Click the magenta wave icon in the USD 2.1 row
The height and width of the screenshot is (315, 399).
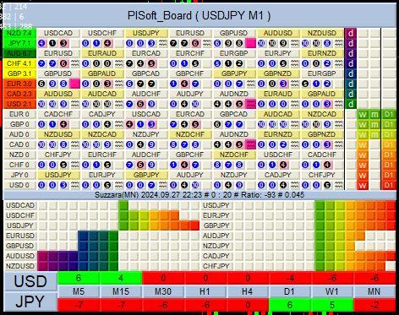coord(250,104)
